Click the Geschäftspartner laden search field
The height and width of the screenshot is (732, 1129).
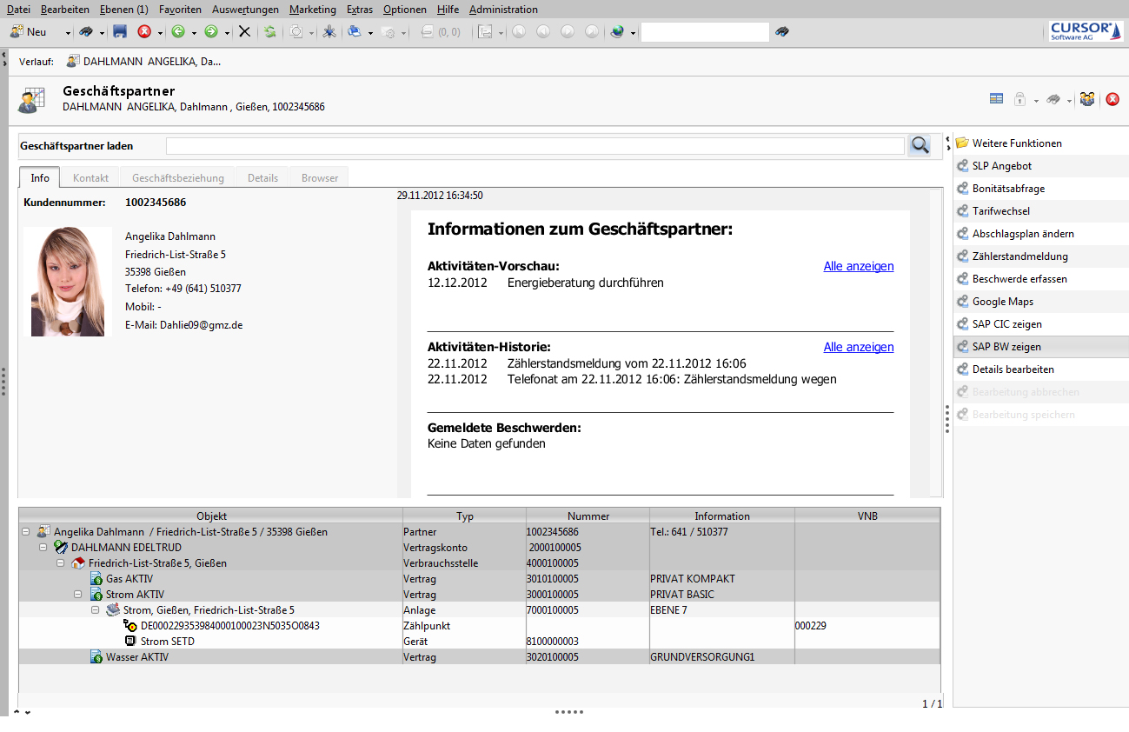pos(535,146)
